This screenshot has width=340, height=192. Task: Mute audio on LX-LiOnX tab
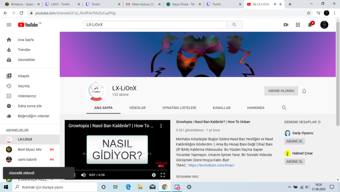(275, 4)
